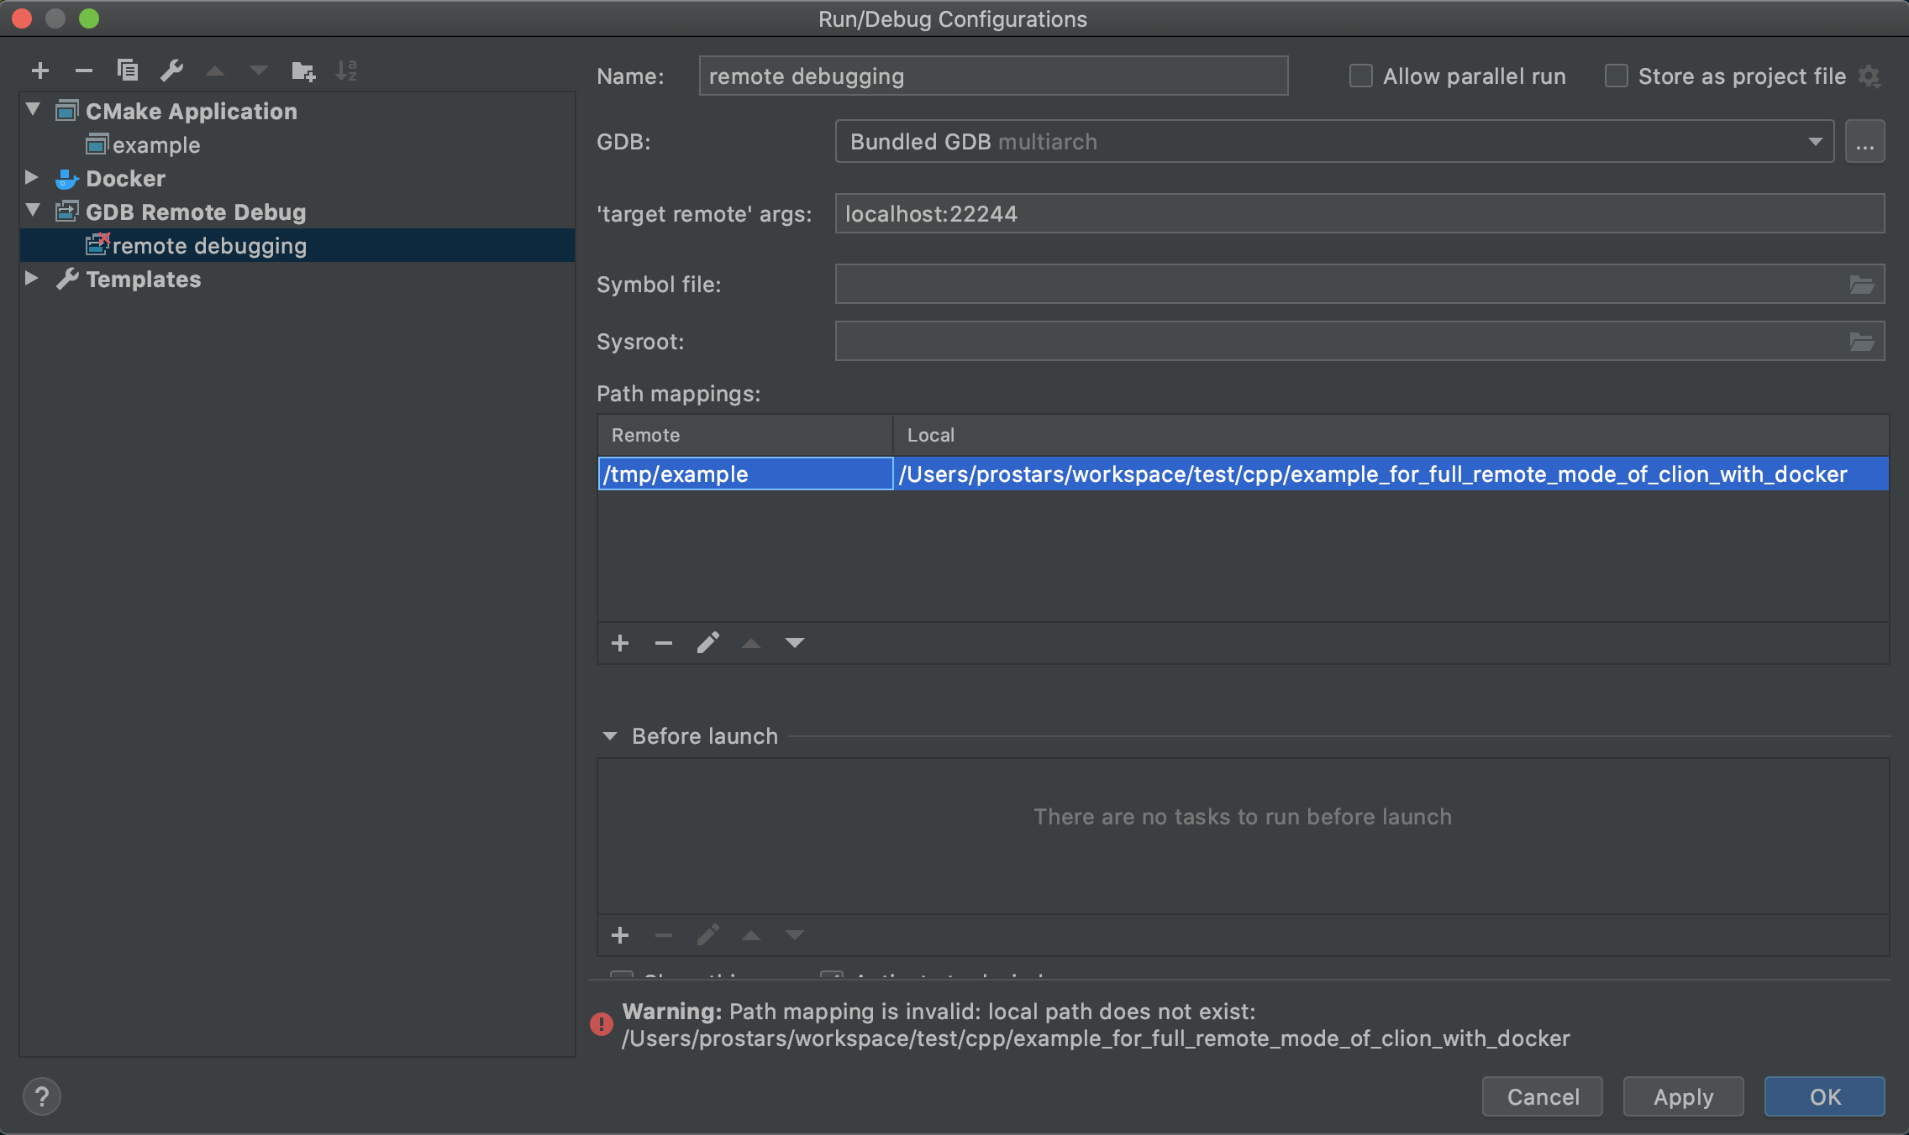Click the Cancel button
The height and width of the screenshot is (1135, 1909).
[1543, 1096]
